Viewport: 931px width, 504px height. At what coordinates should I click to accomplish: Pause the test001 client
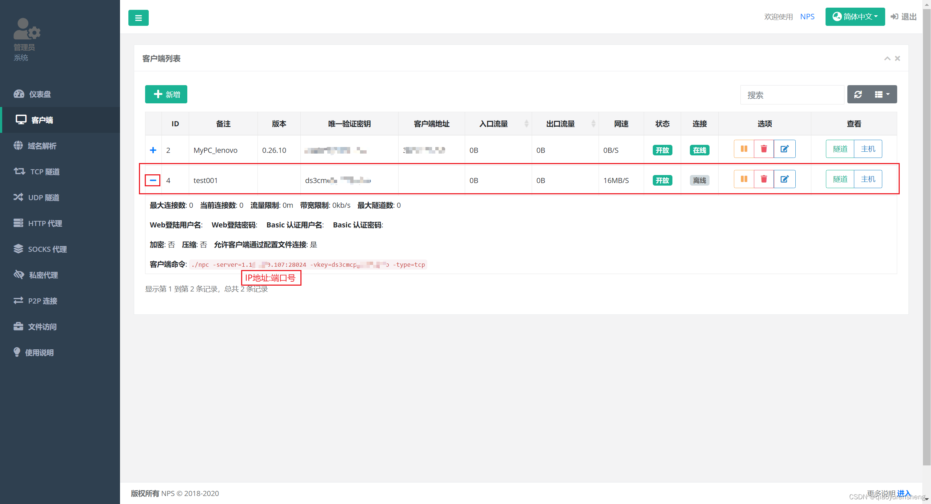[744, 179]
